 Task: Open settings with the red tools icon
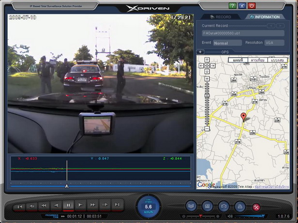click(256, 207)
